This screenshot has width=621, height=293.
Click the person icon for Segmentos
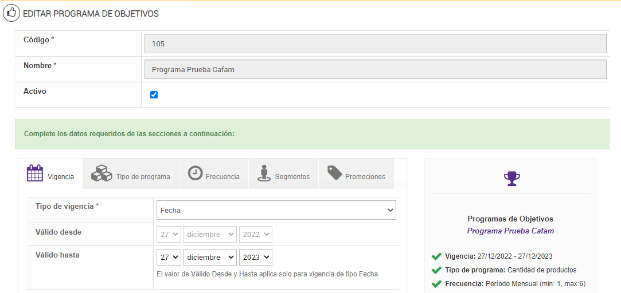coord(264,173)
